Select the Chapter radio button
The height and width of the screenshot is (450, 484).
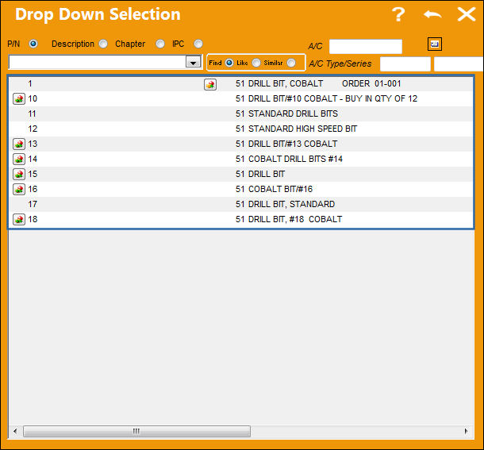[160, 44]
